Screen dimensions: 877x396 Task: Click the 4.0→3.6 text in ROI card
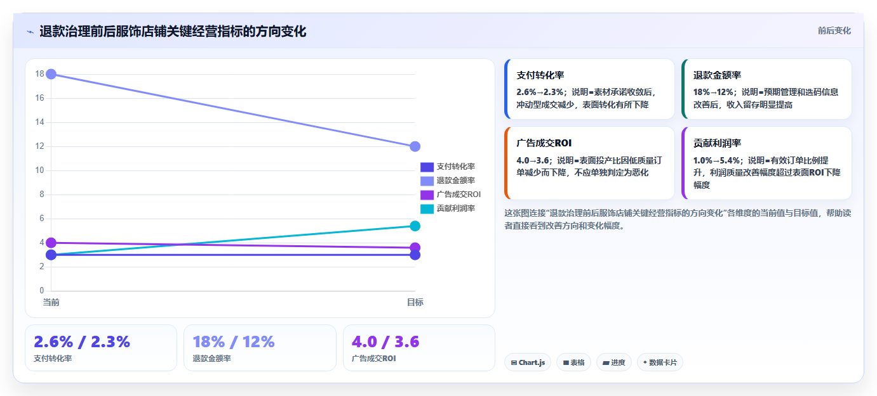coord(533,160)
